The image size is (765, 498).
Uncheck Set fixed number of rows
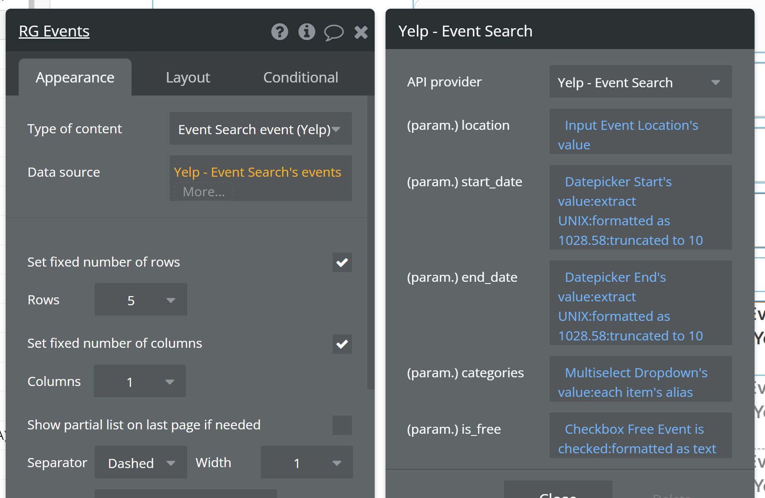point(342,262)
